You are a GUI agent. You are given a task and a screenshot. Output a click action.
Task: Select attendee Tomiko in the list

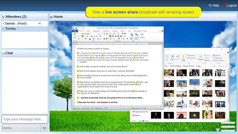(10, 29)
